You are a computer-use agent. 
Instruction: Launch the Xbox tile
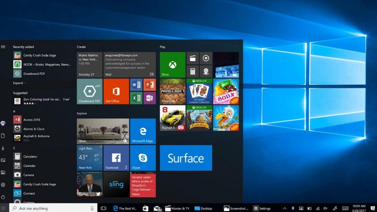(173, 65)
